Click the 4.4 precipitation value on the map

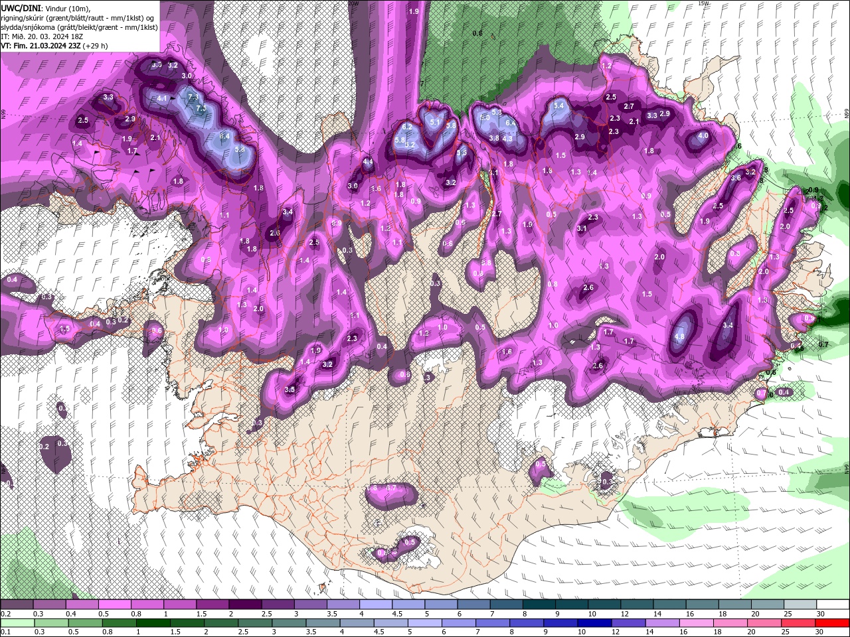coord(368,162)
